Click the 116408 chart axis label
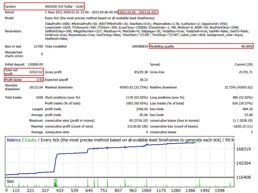Viewport: 258px width, 193px height. 243,177
